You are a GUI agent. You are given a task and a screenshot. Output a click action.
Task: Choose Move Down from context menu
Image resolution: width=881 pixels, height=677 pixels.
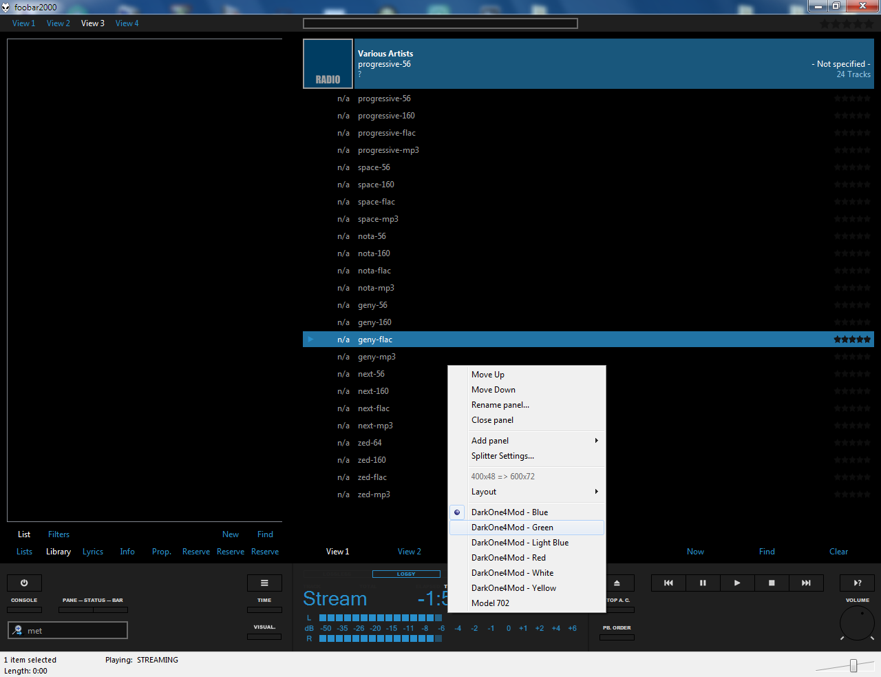tap(527, 390)
